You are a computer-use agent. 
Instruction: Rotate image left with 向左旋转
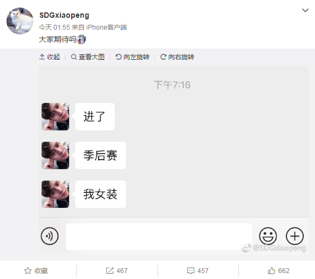(x=132, y=57)
